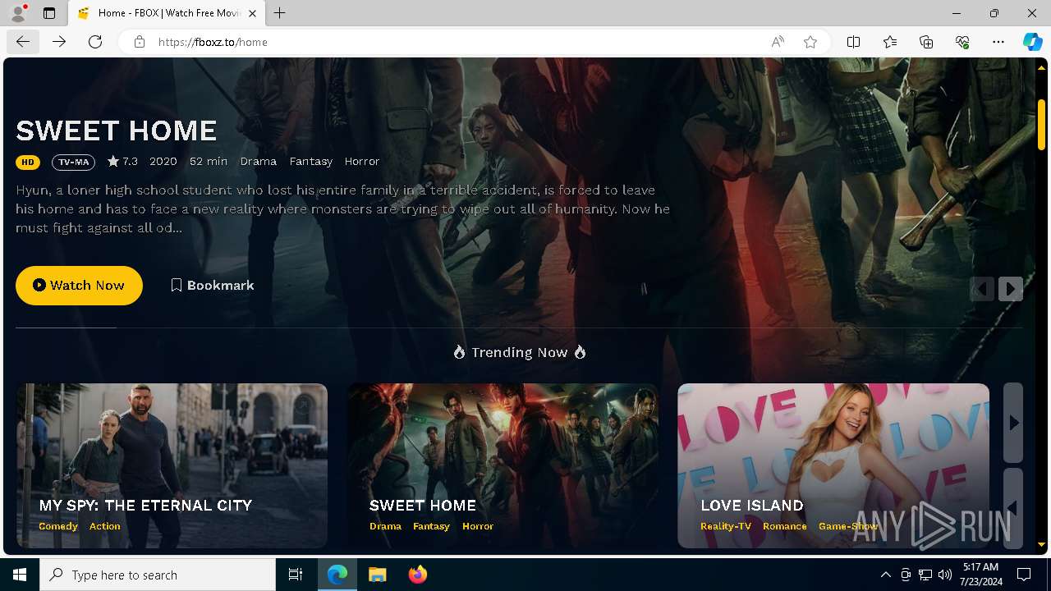The height and width of the screenshot is (591, 1051).
Task: Click the taskbar search box
Action: (x=158, y=575)
